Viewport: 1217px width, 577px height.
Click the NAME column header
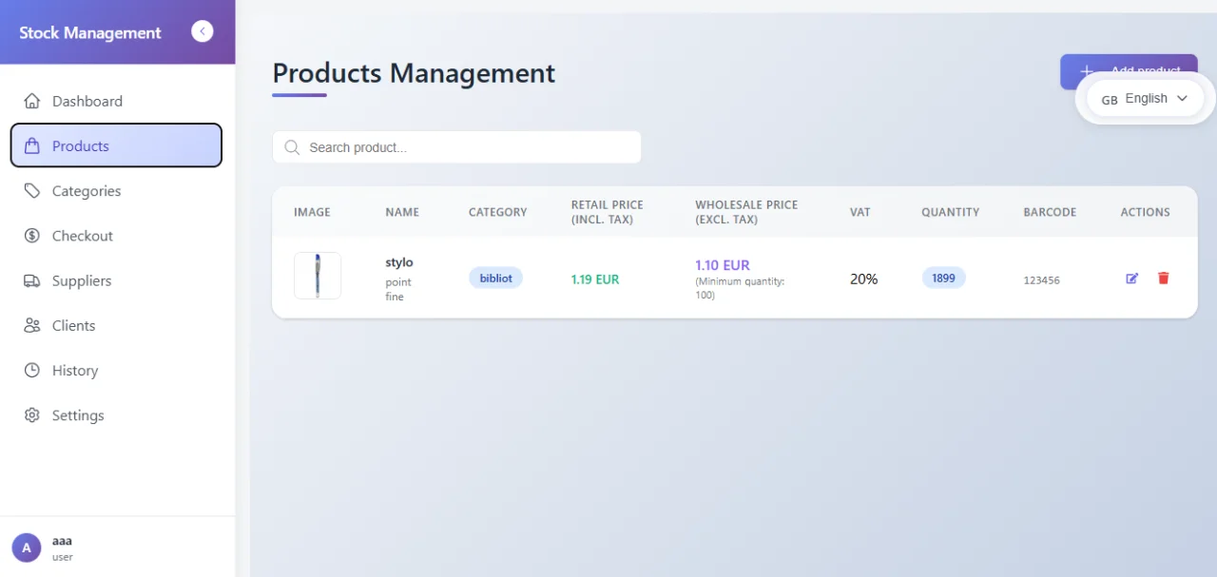point(402,212)
